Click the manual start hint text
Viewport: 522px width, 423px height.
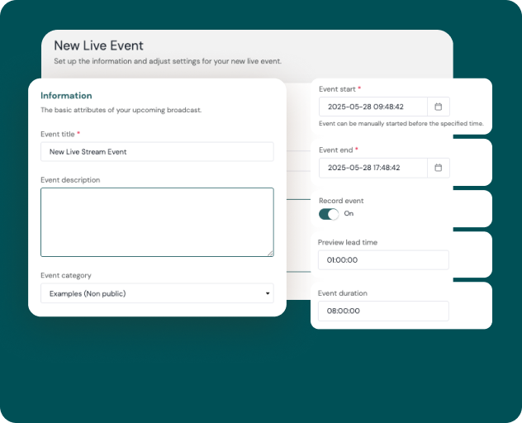coord(401,124)
